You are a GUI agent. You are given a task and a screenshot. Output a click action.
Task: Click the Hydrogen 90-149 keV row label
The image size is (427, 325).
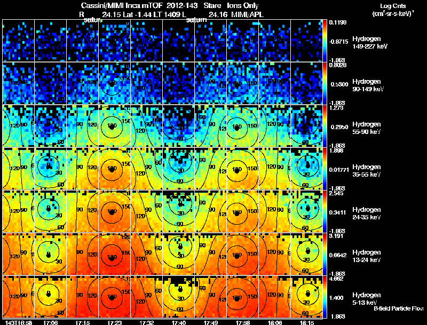[x=368, y=85]
